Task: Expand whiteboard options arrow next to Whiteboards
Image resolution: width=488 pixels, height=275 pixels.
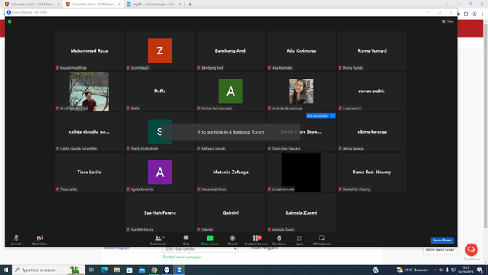Action: coord(331,238)
